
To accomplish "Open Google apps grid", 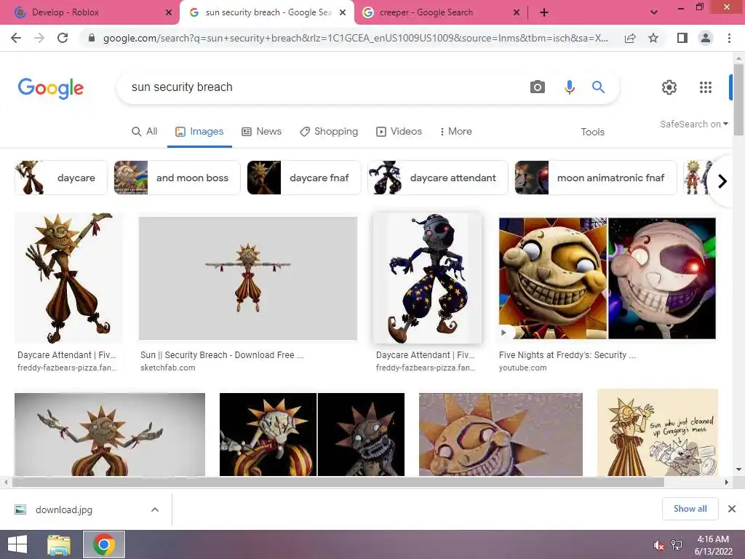I will pyautogui.click(x=706, y=87).
